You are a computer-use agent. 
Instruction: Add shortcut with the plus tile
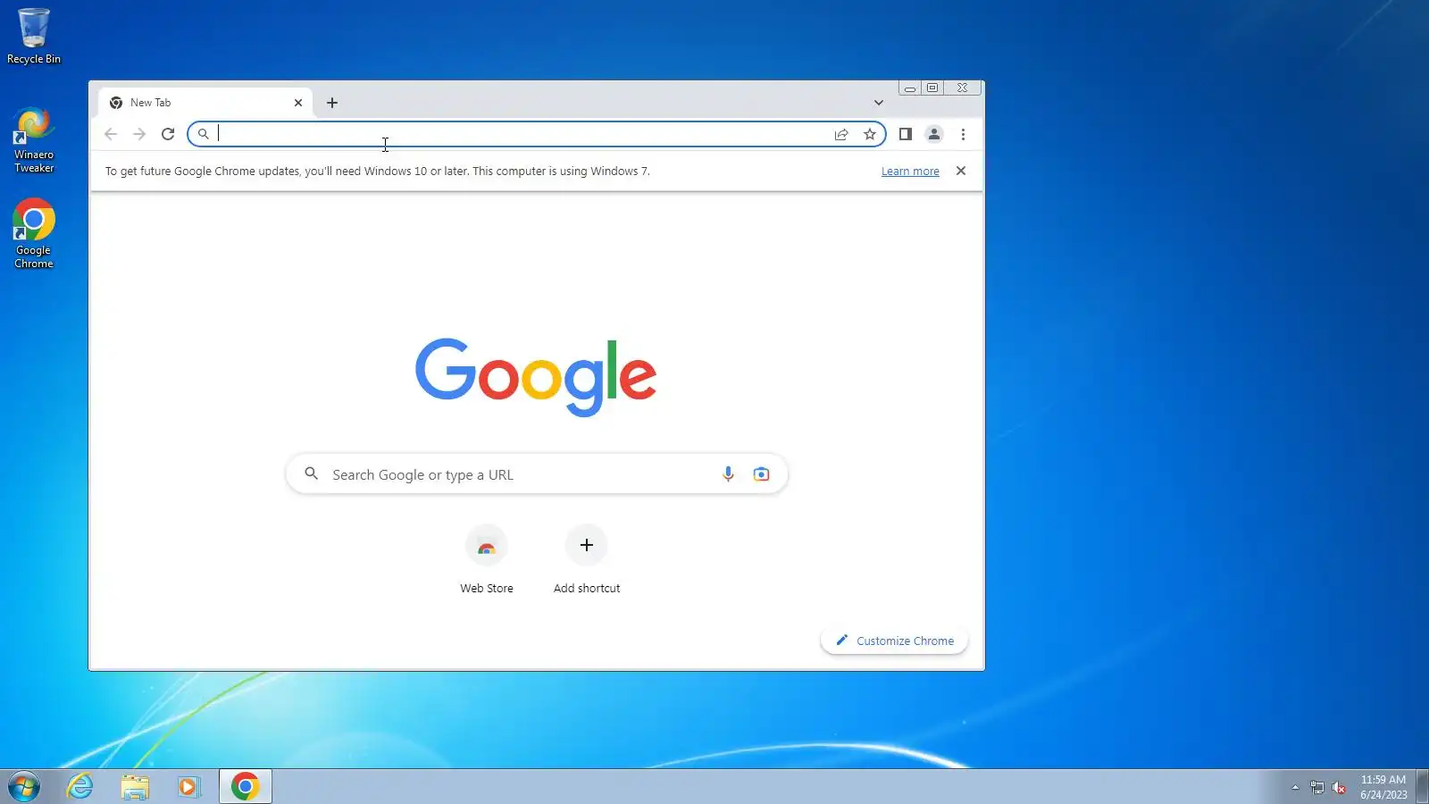coord(587,560)
